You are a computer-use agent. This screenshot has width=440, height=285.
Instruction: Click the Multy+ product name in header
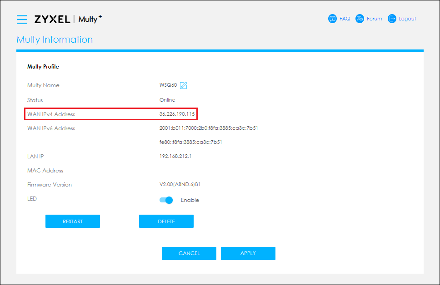click(x=90, y=19)
